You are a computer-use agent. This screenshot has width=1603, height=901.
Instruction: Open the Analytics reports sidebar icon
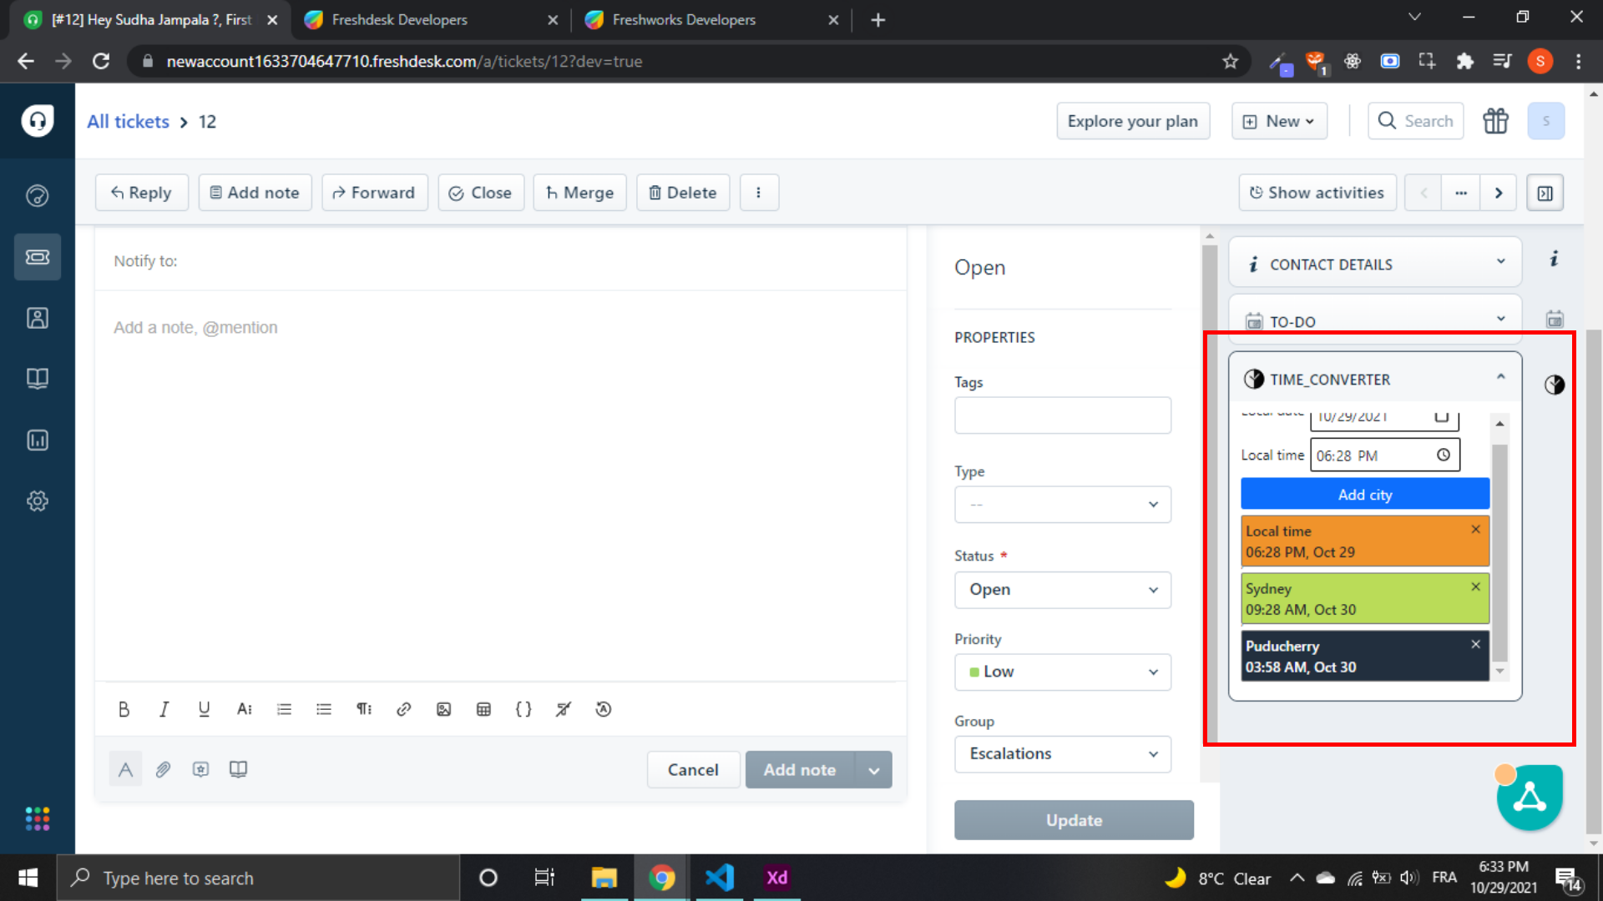click(37, 440)
